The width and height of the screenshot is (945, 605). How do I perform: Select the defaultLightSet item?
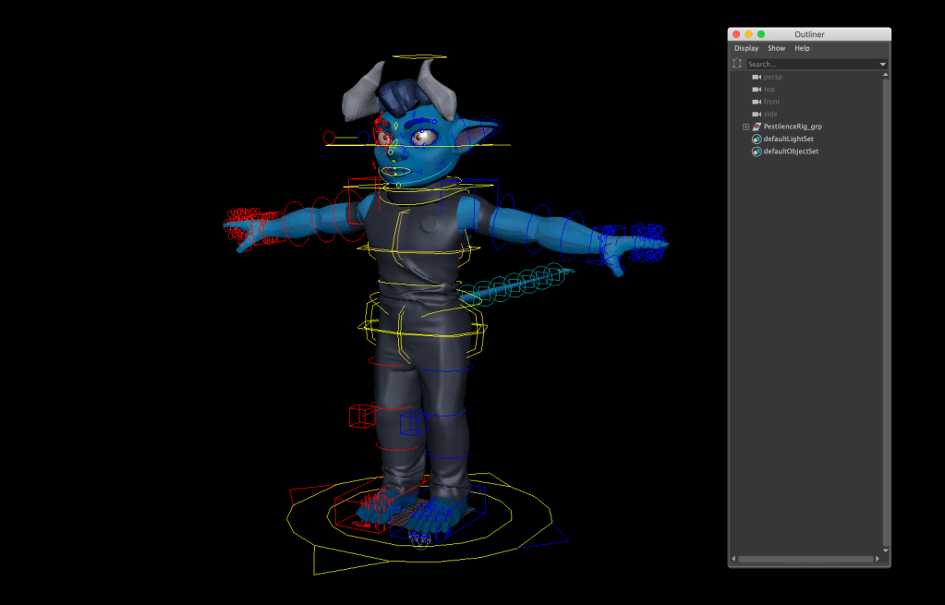point(788,139)
